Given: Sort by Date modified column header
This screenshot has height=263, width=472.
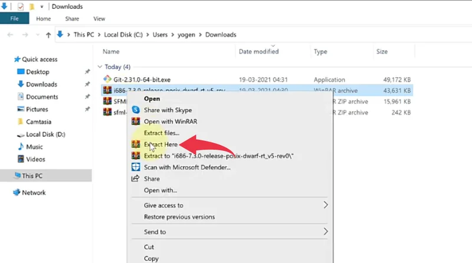Looking at the screenshot, I should [x=258, y=52].
